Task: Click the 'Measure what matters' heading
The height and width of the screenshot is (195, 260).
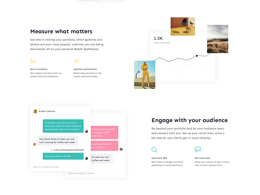Action: pyautogui.click(x=61, y=31)
